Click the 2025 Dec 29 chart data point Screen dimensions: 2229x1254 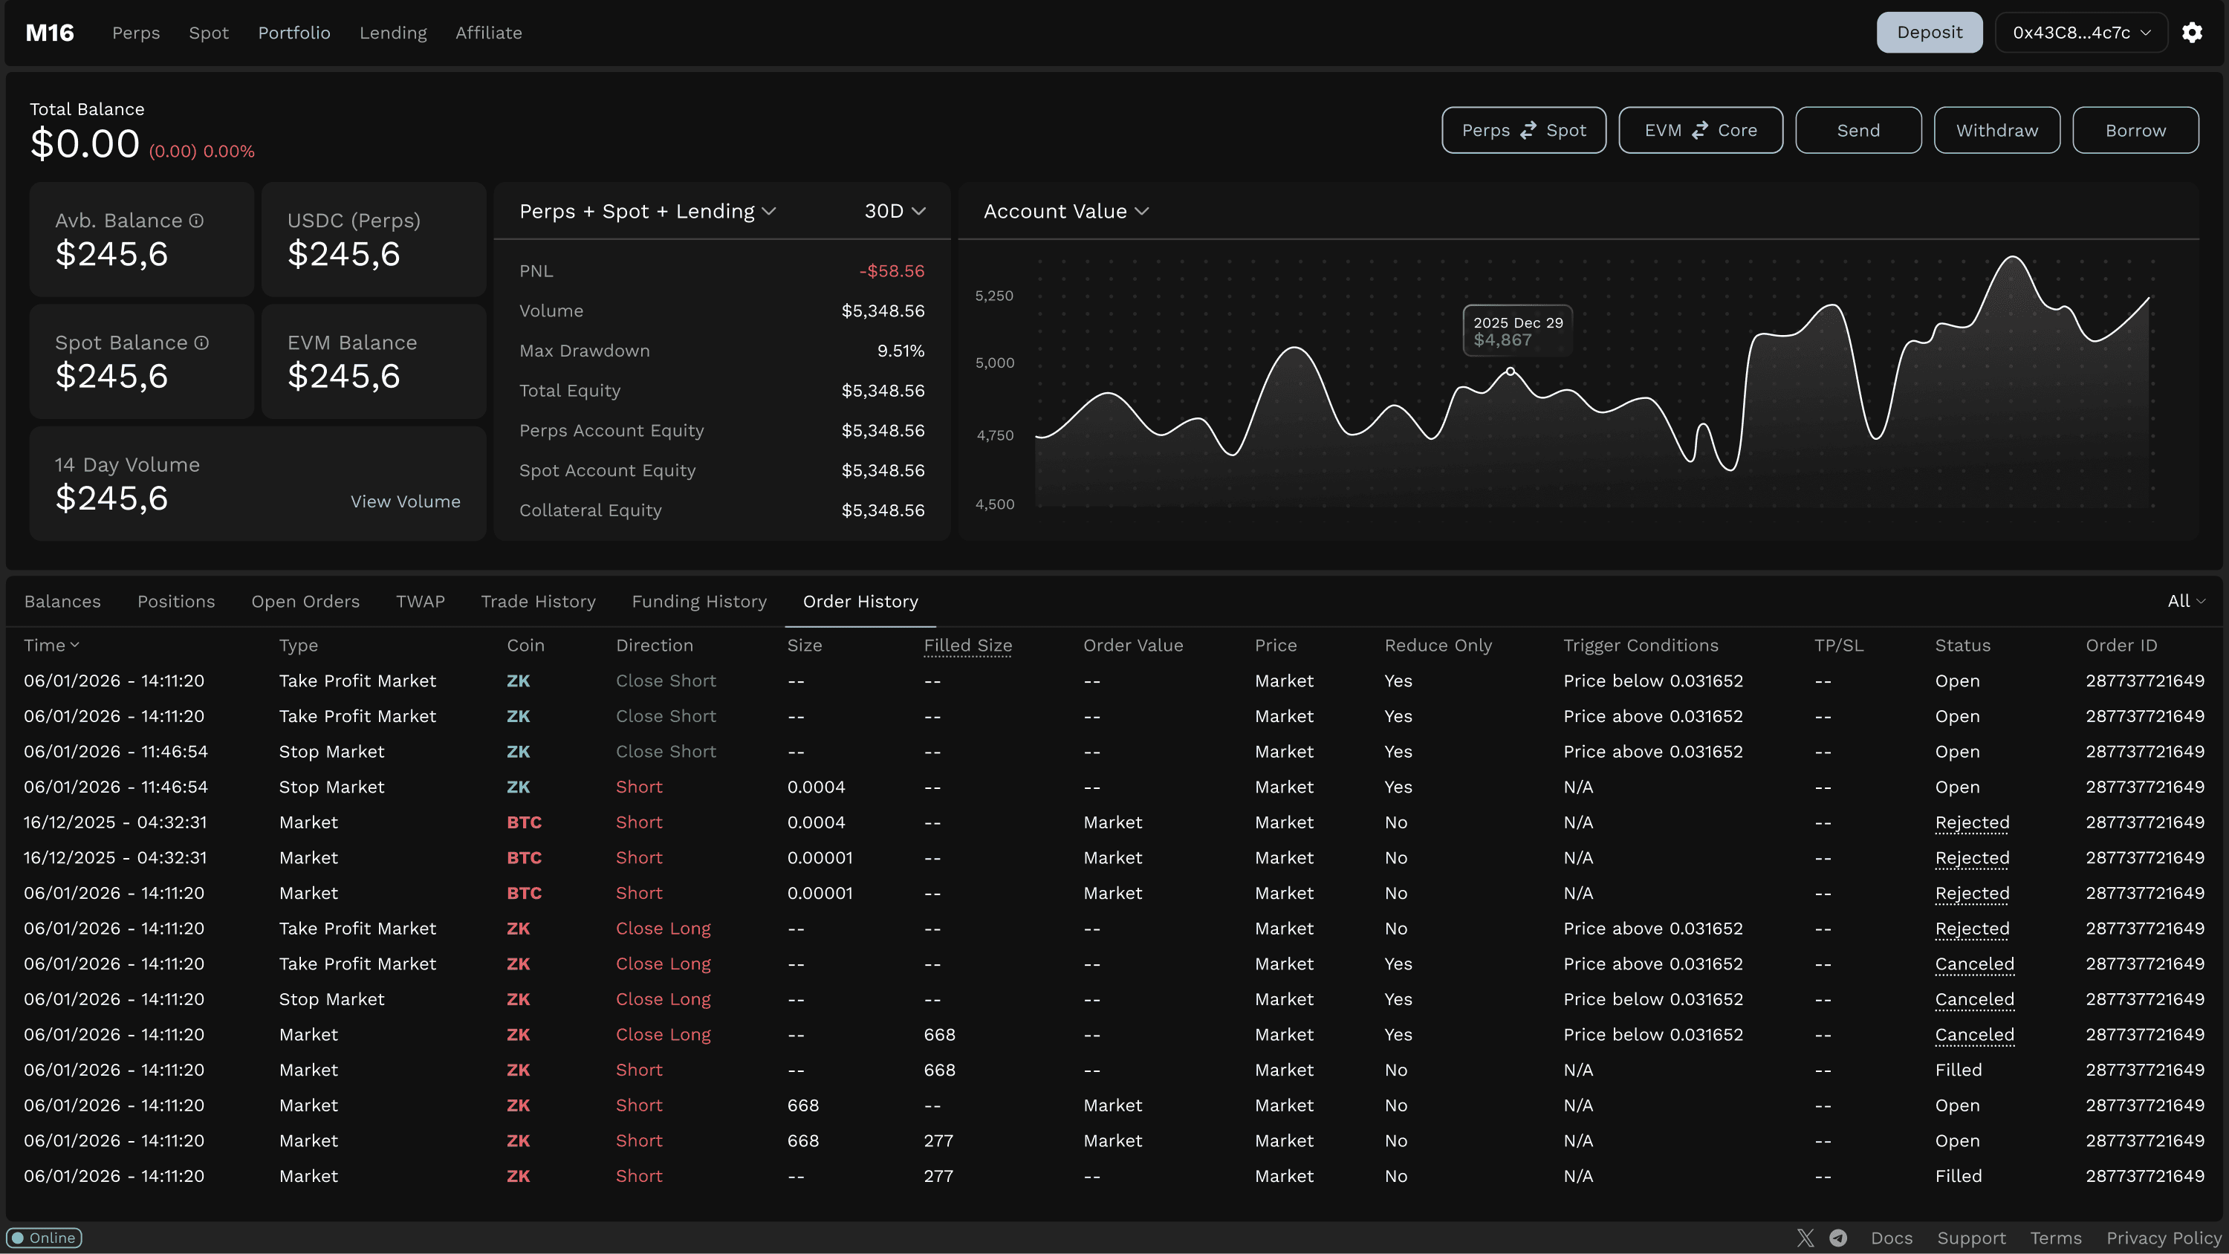click(1510, 371)
